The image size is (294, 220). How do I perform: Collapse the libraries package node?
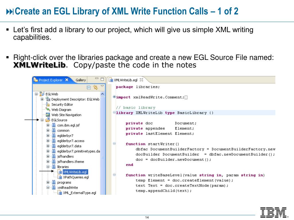(48, 166)
